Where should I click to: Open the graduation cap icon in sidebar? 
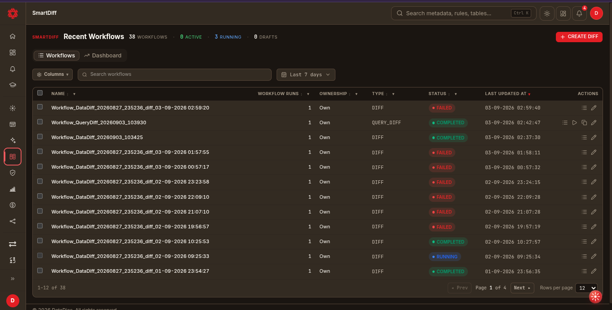click(x=13, y=85)
